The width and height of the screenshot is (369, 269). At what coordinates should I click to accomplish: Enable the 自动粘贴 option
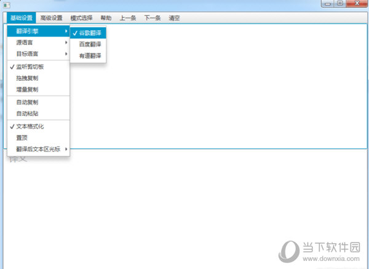coord(38,113)
